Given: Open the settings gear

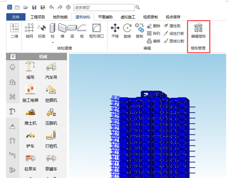Looking at the screenshot, I should pos(68,7).
